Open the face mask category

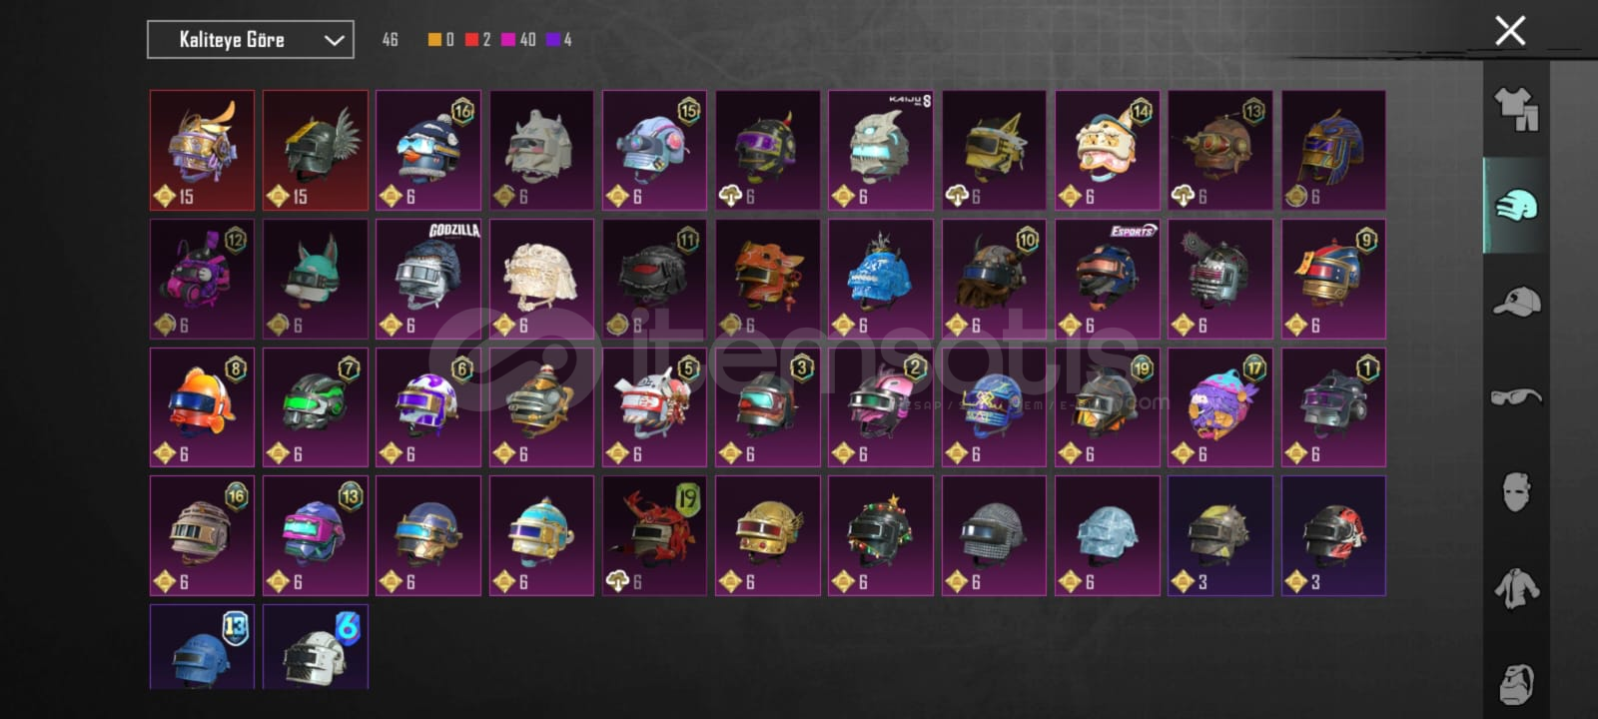coord(1516,491)
